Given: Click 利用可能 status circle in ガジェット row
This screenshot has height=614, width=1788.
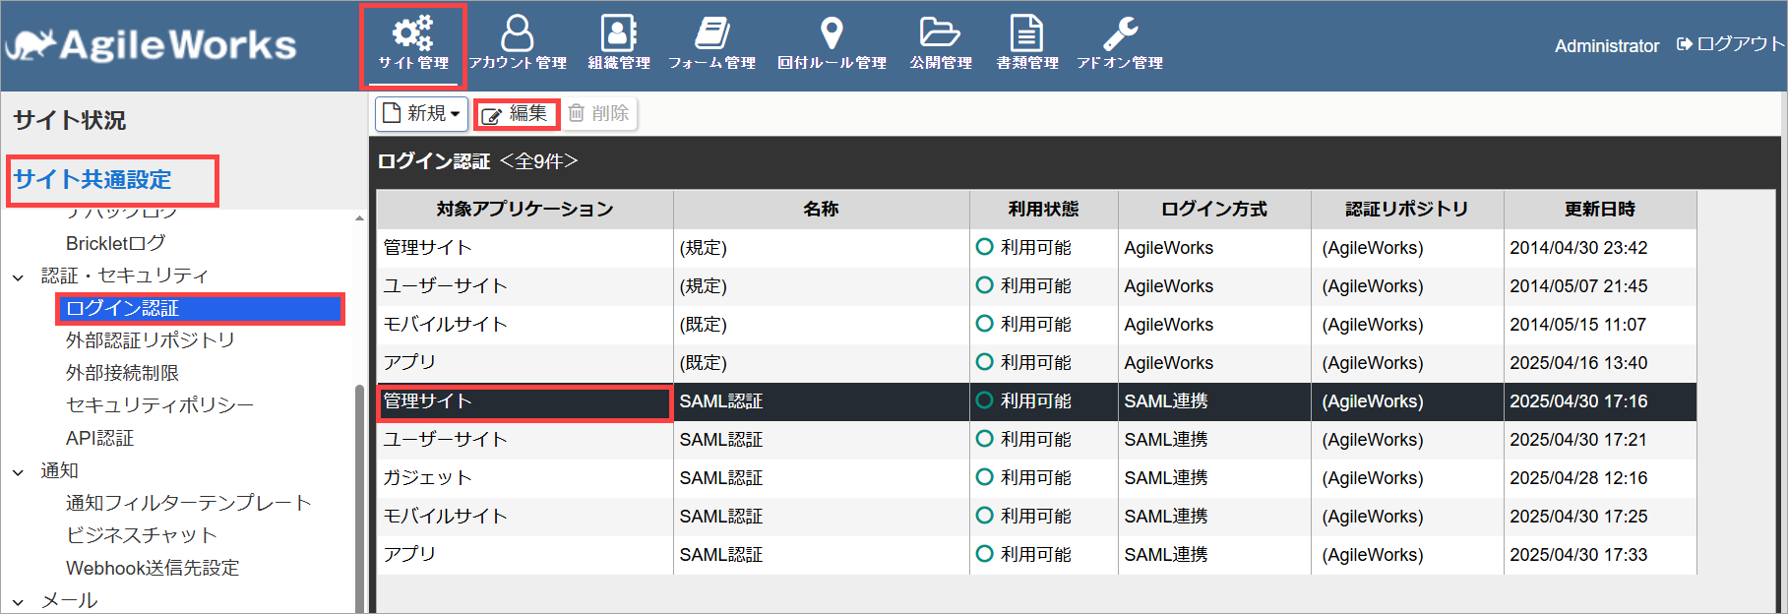Looking at the screenshot, I should [x=984, y=477].
